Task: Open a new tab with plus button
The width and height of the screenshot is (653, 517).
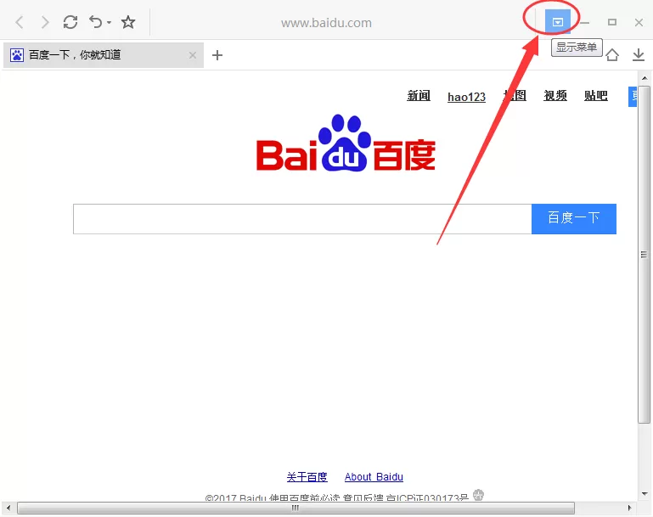Action: coord(217,55)
